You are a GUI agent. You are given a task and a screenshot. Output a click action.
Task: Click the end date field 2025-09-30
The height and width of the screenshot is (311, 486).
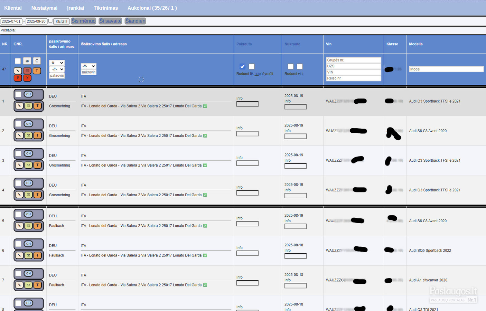(x=36, y=21)
